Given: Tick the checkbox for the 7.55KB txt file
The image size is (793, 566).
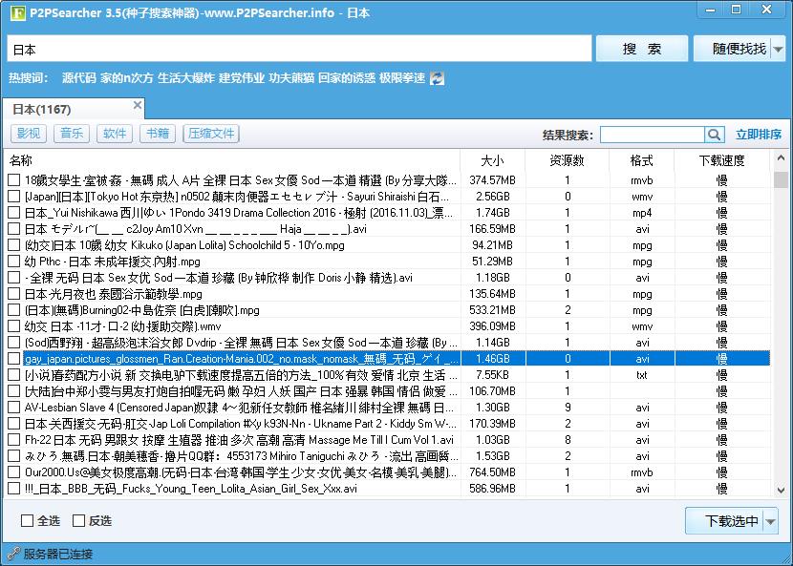Looking at the screenshot, I should coord(14,375).
